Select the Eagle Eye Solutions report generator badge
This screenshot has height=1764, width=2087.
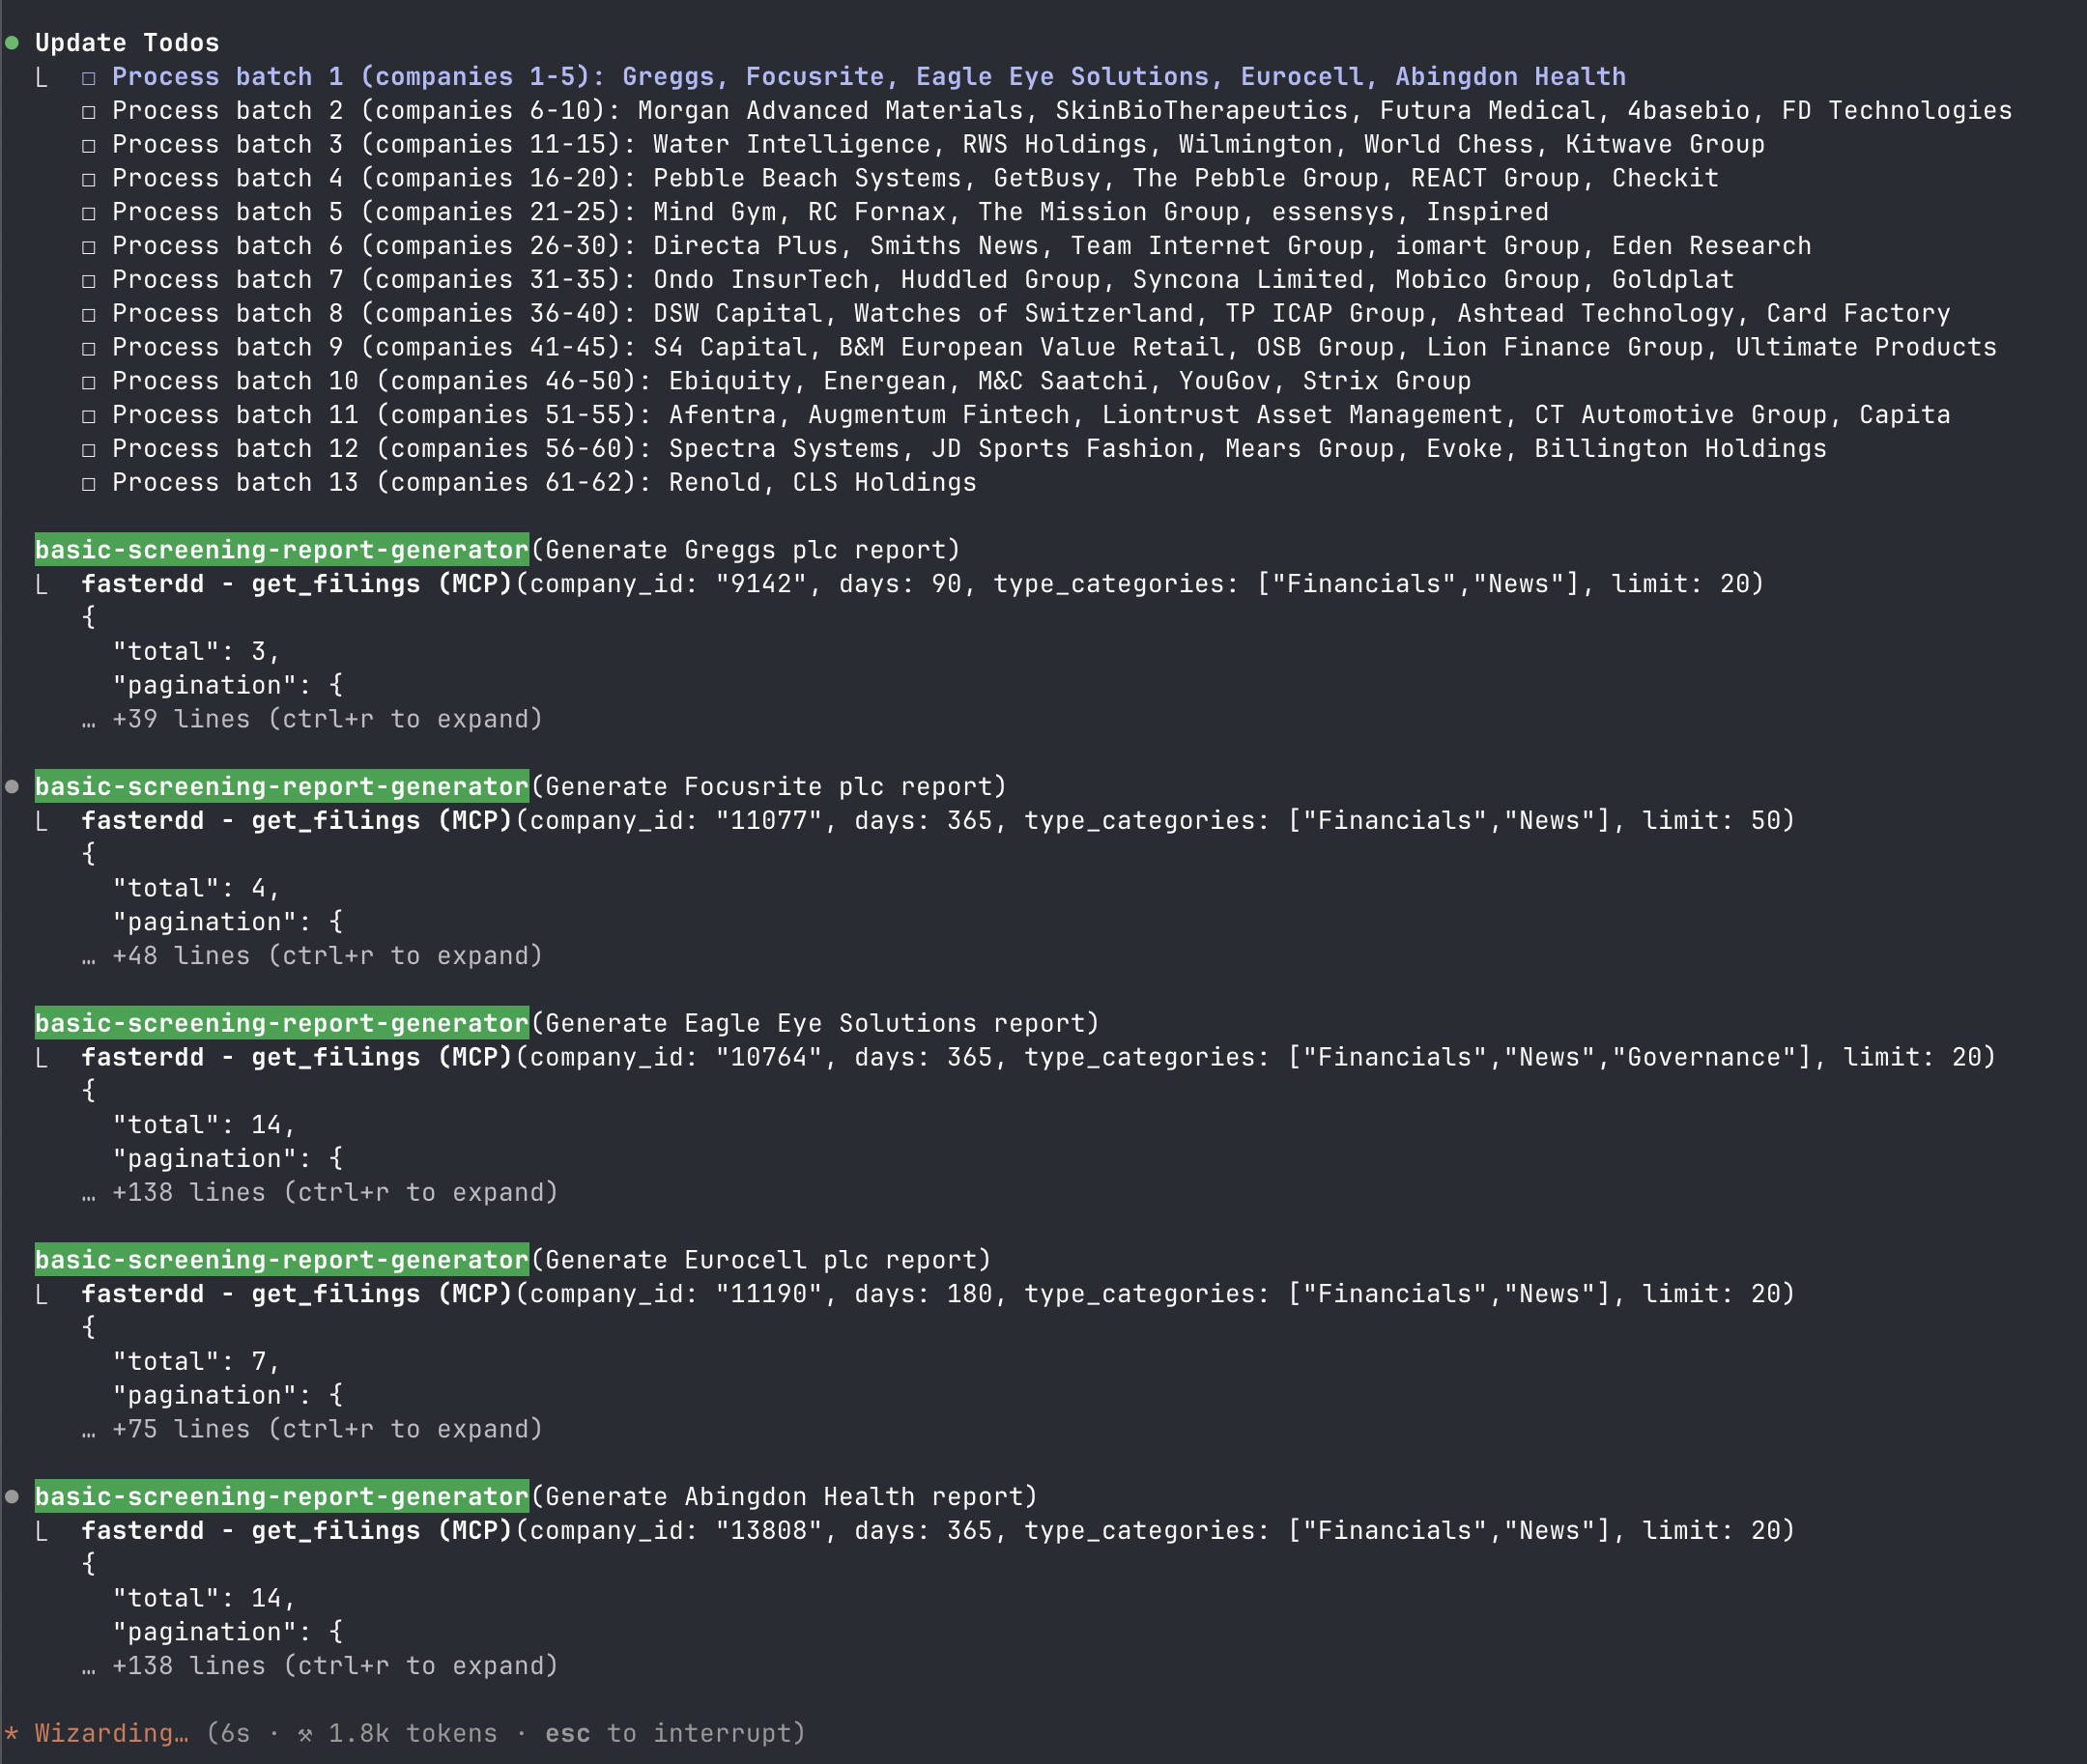[280, 1022]
